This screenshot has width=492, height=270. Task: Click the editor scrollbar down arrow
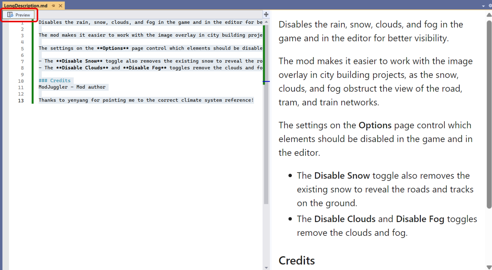coord(266,267)
